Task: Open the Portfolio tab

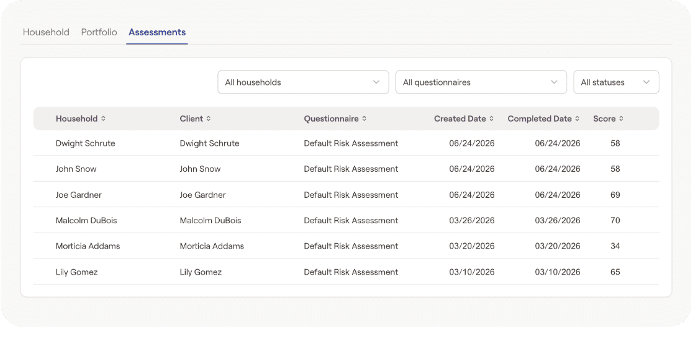Action: click(x=99, y=32)
